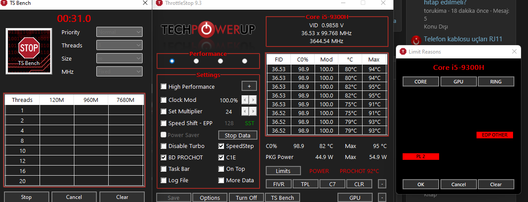This screenshot has width=528, height=202.
Task: Open the Telefon kablosu uçları RJ11 link
Action: click(x=463, y=39)
